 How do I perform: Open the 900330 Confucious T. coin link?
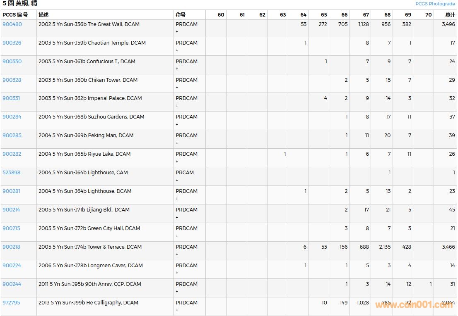[12, 62]
